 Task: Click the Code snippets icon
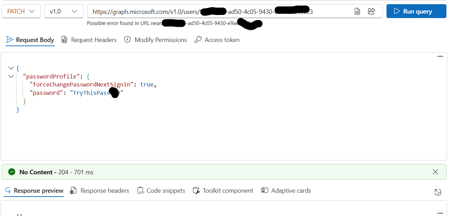tap(140, 190)
